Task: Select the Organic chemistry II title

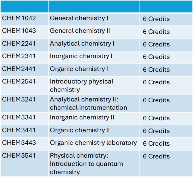Action: [80, 130]
